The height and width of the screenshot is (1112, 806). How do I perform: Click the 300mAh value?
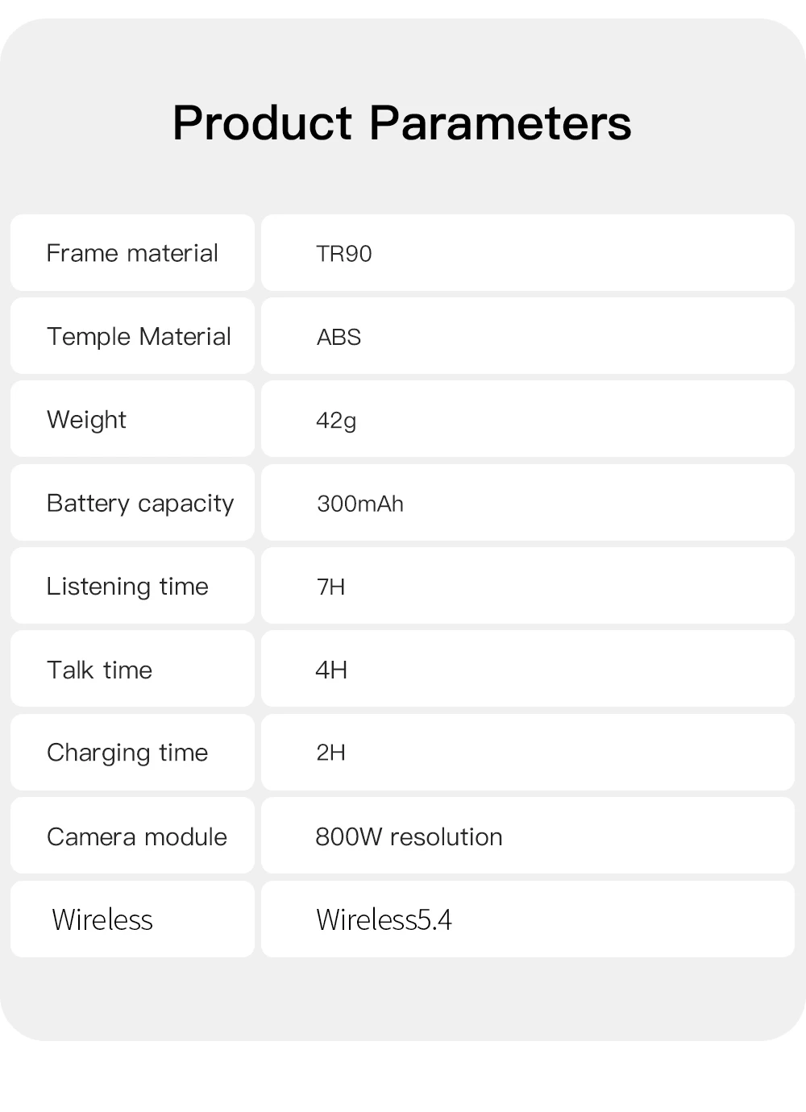(x=360, y=504)
